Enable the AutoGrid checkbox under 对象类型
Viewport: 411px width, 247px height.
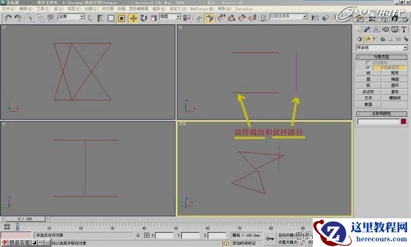368,63
